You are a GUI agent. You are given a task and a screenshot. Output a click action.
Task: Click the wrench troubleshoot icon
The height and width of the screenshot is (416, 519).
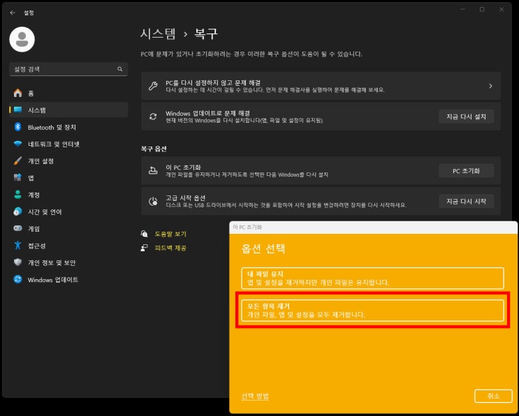(153, 86)
